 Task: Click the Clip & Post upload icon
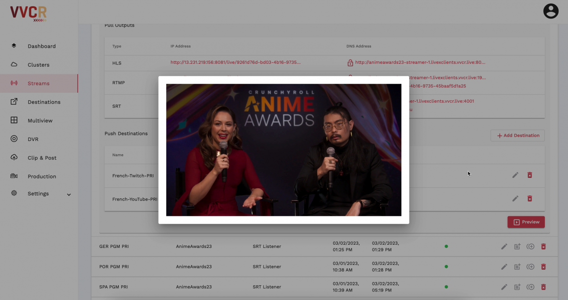(14, 158)
